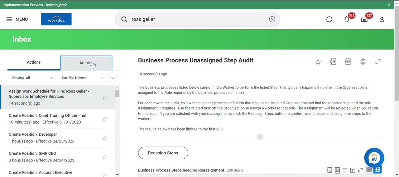399x177 pixels.
Task: Switch to the Actions tab
Action: pos(34,62)
